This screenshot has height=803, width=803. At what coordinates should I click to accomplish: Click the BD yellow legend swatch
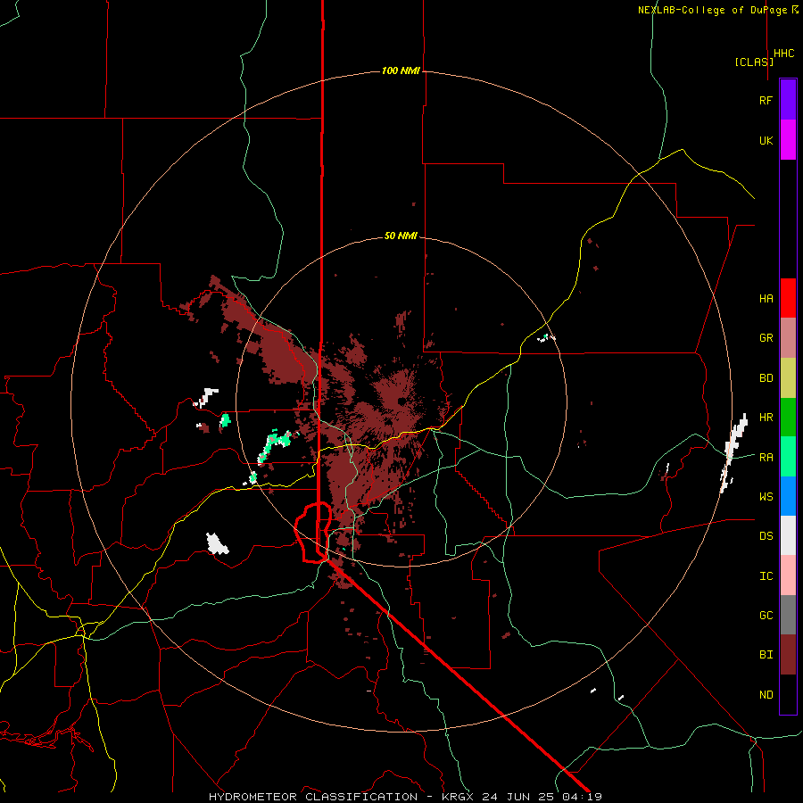point(788,378)
